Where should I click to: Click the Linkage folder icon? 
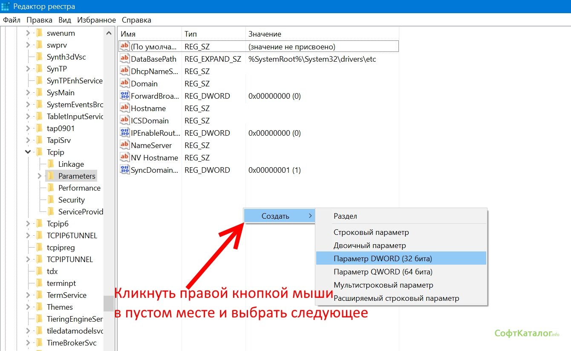pos(51,164)
